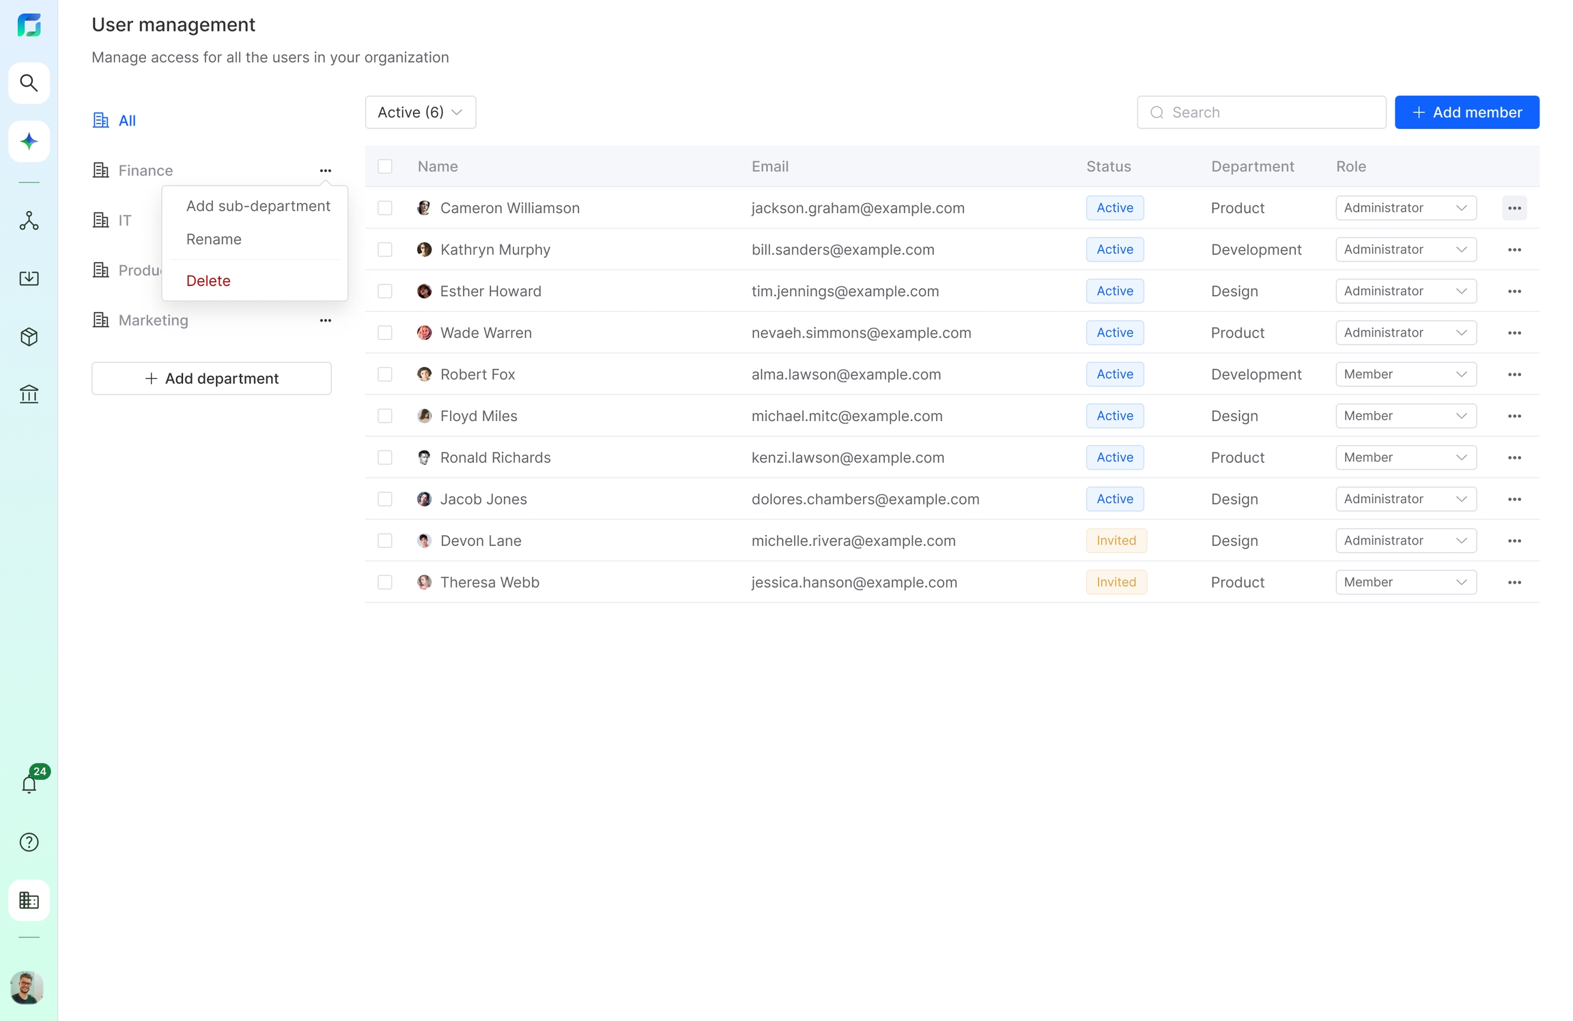Open Robert Fox's Member role dropdown
The width and height of the screenshot is (1573, 1021).
pos(1405,374)
